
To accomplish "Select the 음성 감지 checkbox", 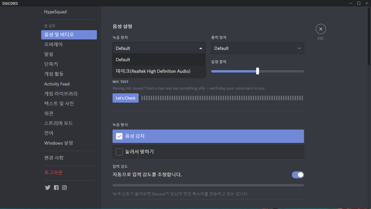I will point(119,136).
